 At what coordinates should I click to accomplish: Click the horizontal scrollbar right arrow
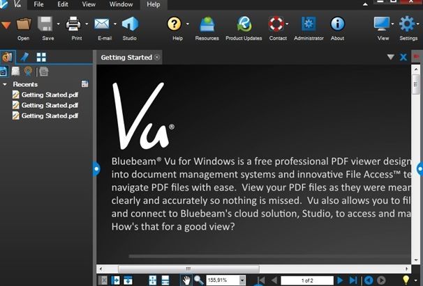point(406,269)
